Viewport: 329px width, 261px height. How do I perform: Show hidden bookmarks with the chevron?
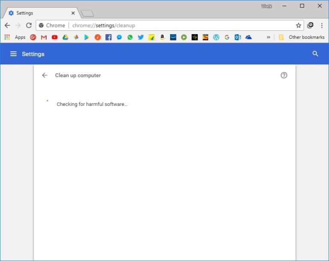[x=268, y=37]
